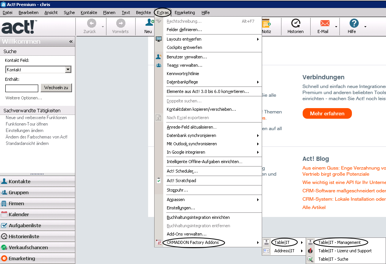Open Standardansicht ändern link
Image resolution: width=386 pixels, height=264 pixels.
click(27, 143)
